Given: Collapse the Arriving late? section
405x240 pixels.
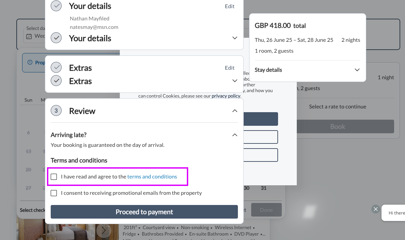Looking at the screenshot, I should coord(234,135).
